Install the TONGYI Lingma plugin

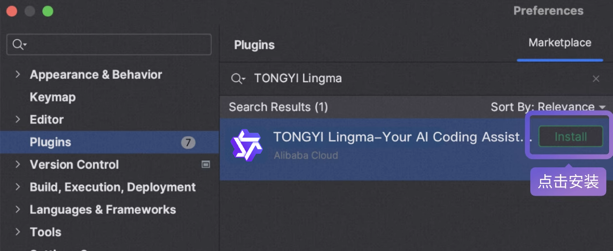[x=571, y=137]
